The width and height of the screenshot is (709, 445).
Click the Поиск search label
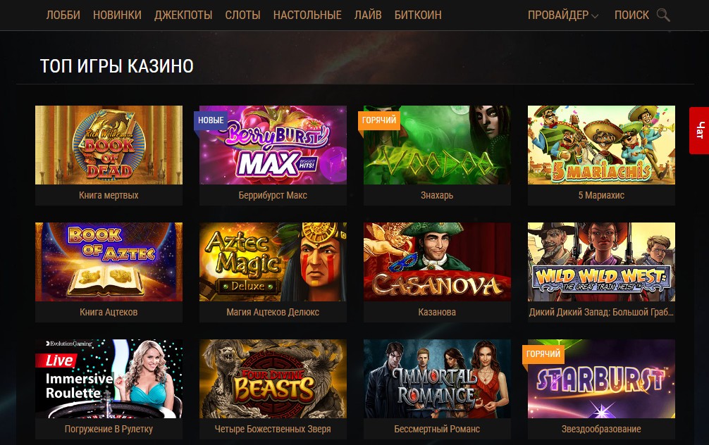point(631,15)
